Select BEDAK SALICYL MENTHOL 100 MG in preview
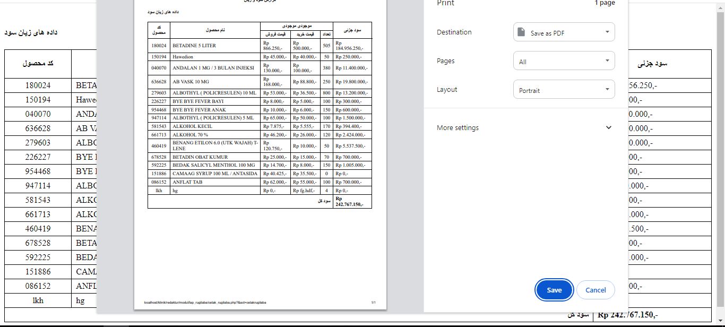Viewport: 725px width, 327px height. click(x=214, y=166)
